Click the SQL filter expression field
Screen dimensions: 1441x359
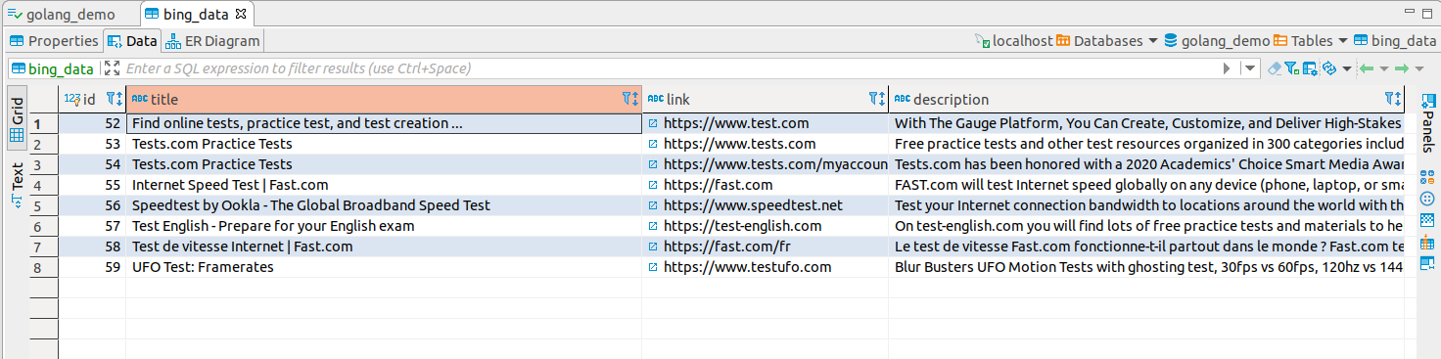(x=671, y=68)
